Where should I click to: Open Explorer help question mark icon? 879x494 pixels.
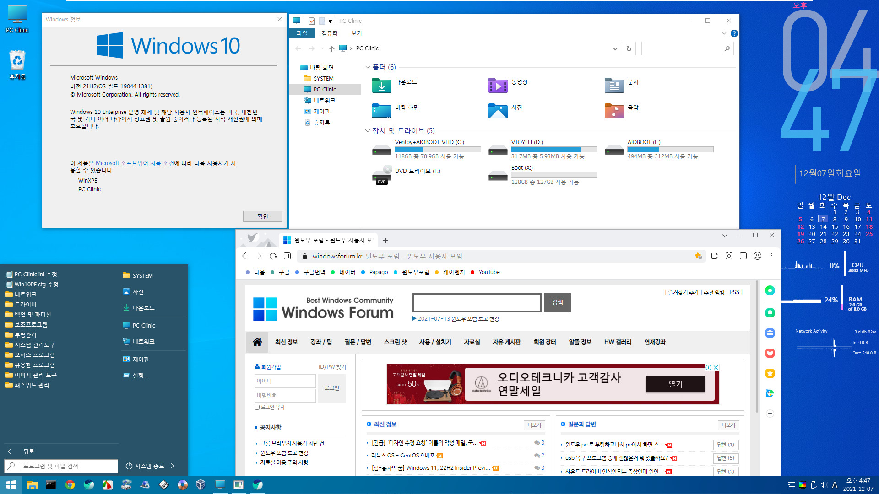point(734,33)
